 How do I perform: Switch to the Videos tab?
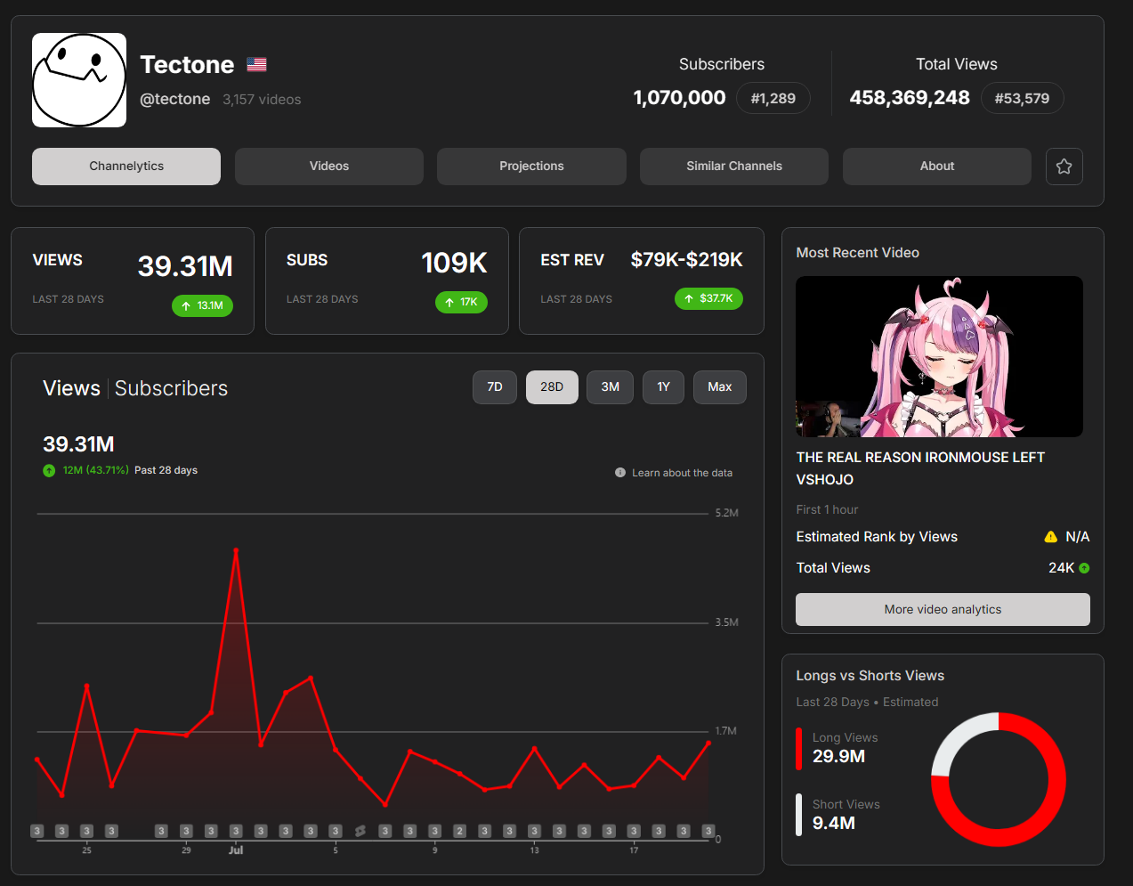click(329, 167)
